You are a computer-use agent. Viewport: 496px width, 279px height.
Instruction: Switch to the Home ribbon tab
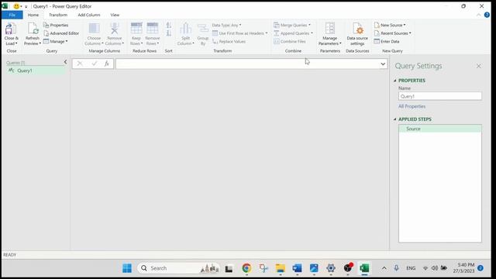click(33, 15)
